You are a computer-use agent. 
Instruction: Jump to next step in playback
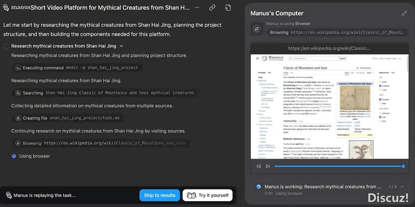tap(268, 166)
